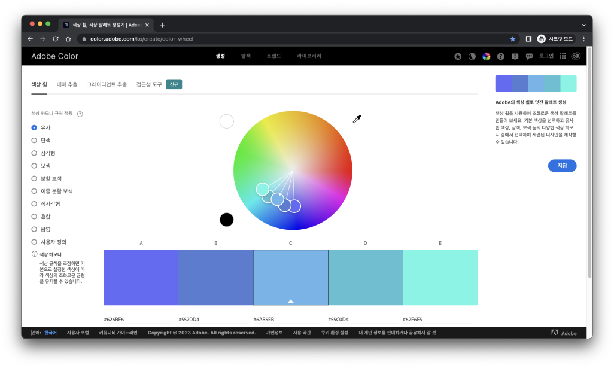Change language via 한국어 link
This screenshot has height=368, width=614.
click(50, 333)
